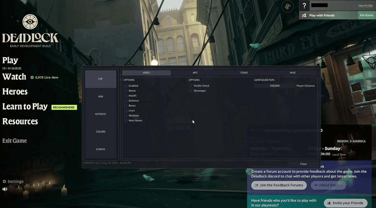
Task: Click the RECOMMENDED badge
Action: (64, 107)
